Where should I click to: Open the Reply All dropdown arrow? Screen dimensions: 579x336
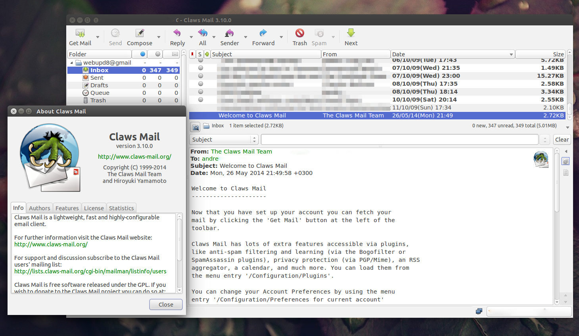[214, 37]
